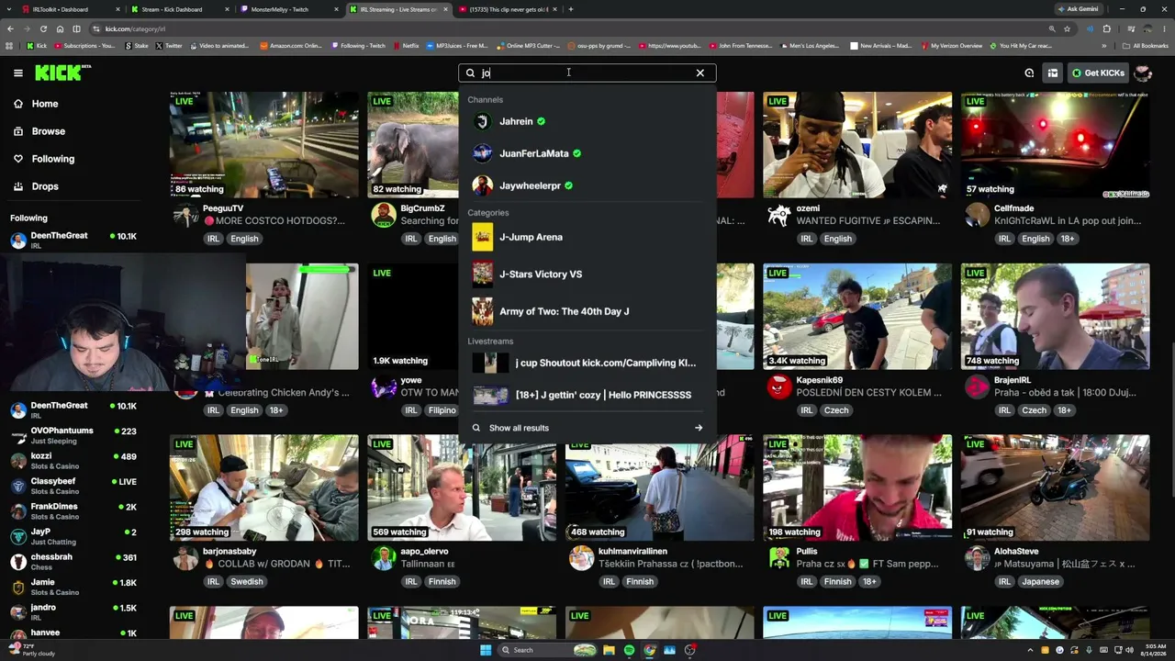The width and height of the screenshot is (1175, 661).
Task: Switch to the IRLToolkit Dashboard browser tab
Action: click(70, 9)
